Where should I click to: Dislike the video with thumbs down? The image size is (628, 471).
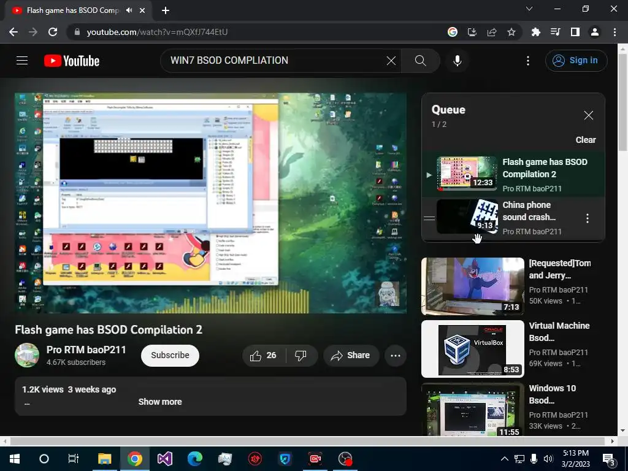(301, 355)
